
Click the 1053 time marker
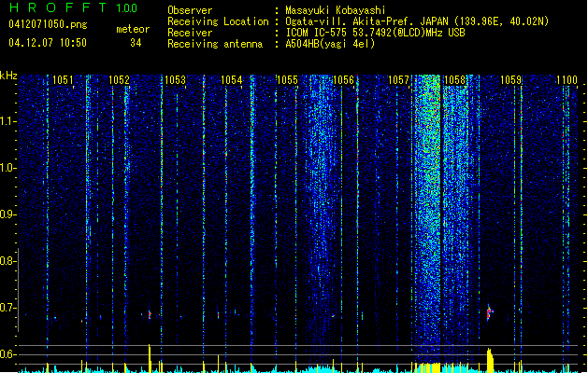coord(175,80)
